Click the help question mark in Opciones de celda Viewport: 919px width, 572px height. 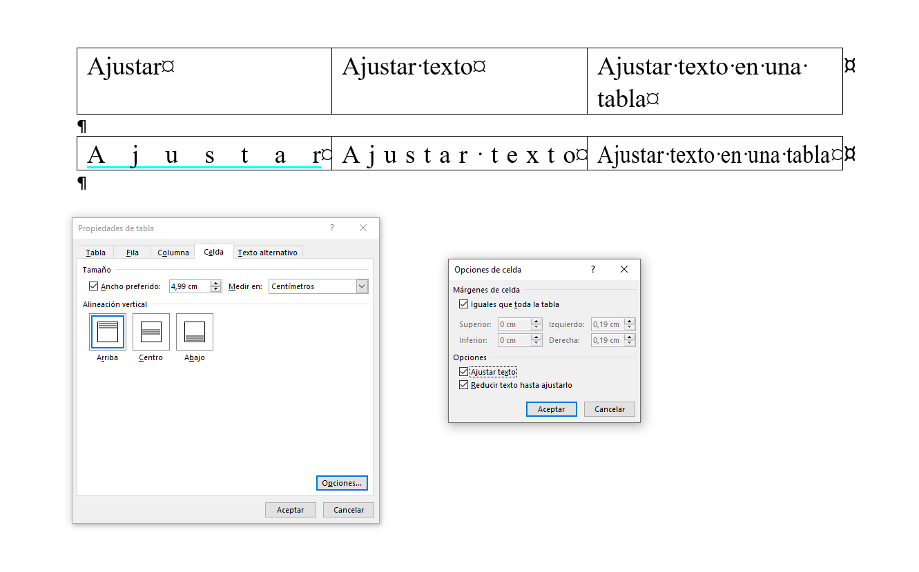593,269
